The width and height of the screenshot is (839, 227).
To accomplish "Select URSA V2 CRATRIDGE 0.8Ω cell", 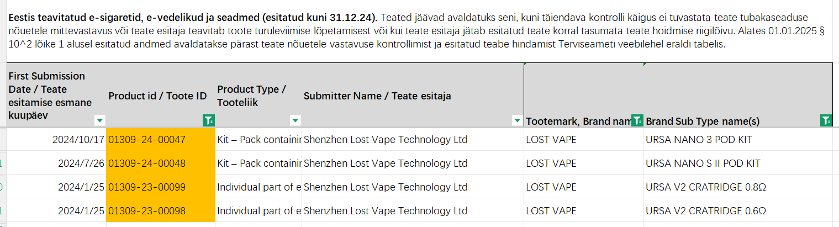I will pos(705,187).
